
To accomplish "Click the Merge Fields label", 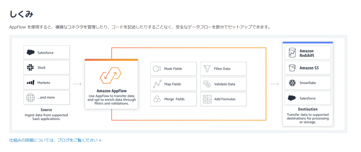I will pyautogui.click(x=174, y=99).
